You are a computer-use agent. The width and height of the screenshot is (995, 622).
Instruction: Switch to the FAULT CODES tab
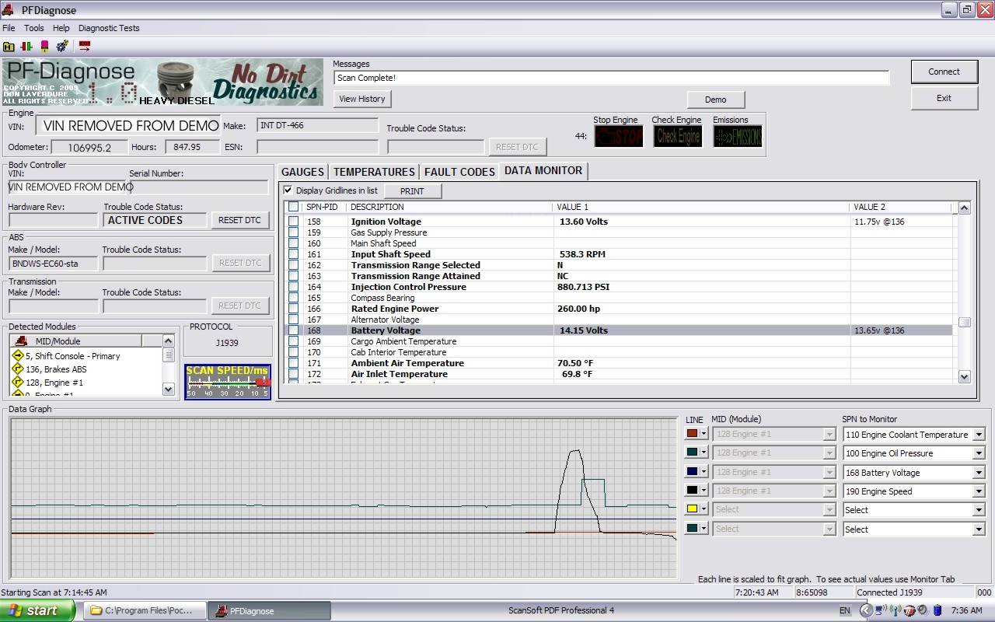tap(459, 172)
